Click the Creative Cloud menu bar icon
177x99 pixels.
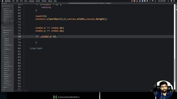140,1
